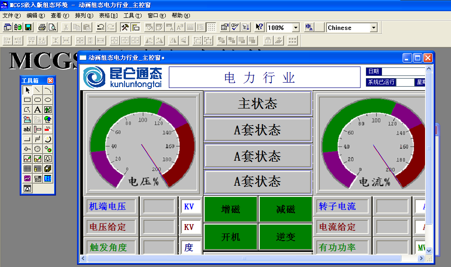This screenshot has width=451, height=267.
Task: Click the undo arrow in toolbar
Action: pos(100,28)
